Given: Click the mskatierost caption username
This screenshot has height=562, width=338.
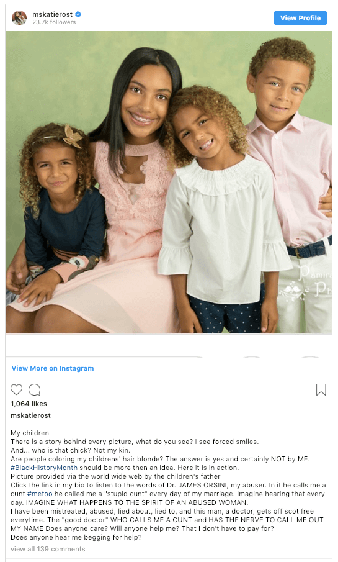Looking at the screenshot, I should [30, 415].
